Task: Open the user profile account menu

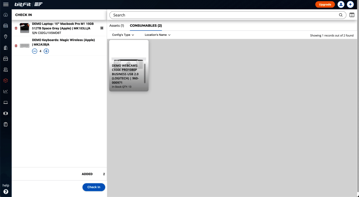Action: 341,4
